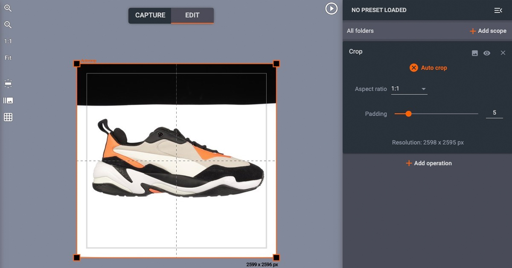The width and height of the screenshot is (512, 268).
Task: Toggle the Crop preview eye icon
Action: [x=487, y=53]
